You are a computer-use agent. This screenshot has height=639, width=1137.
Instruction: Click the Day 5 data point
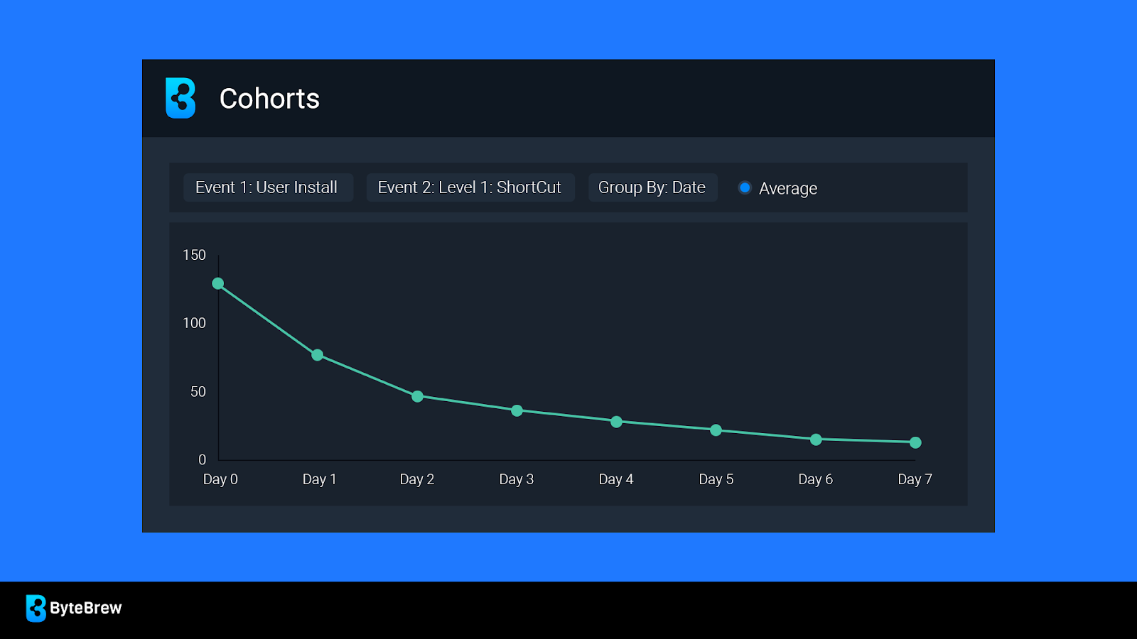point(716,430)
